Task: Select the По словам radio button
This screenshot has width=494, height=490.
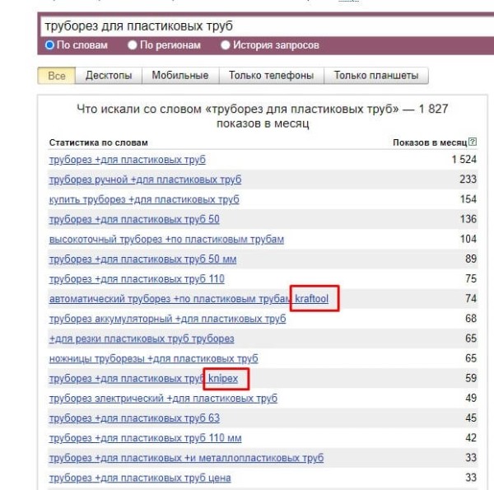Action: pyautogui.click(x=50, y=45)
